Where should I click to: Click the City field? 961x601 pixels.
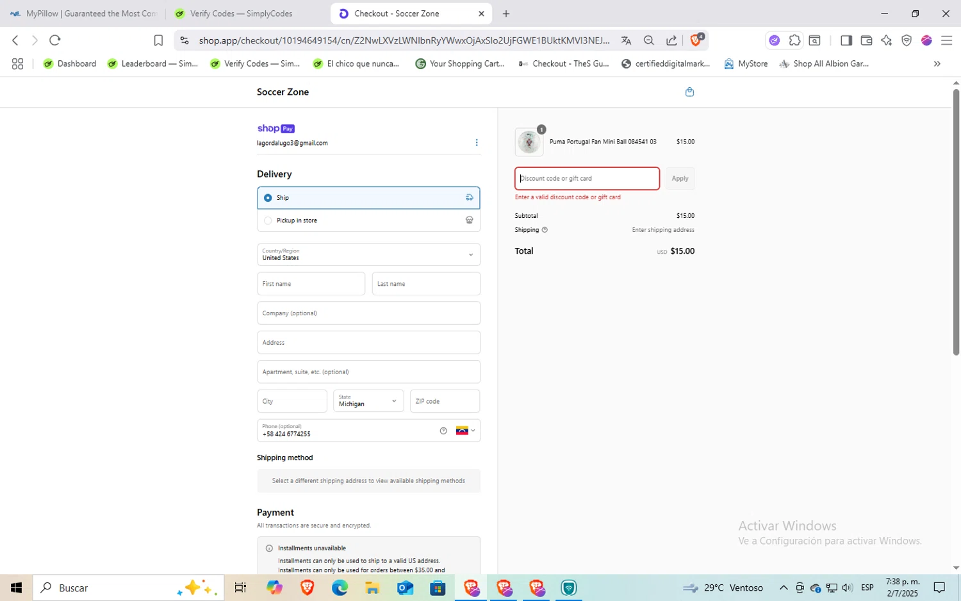click(x=292, y=401)
